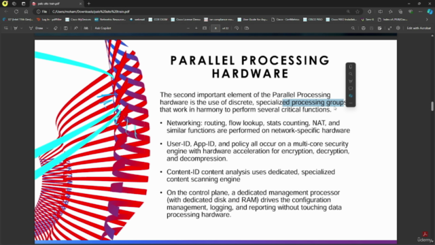Viewport: 435px width, 245px height.
Task: Open the Collections icon
Action: [x=400, y=12]
